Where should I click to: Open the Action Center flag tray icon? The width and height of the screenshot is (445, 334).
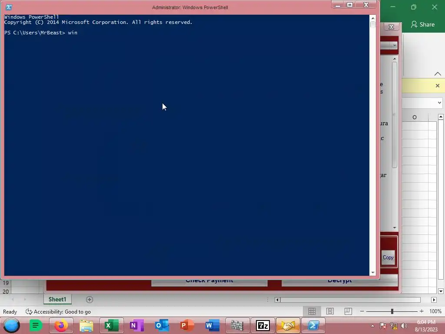click(383, 326)
